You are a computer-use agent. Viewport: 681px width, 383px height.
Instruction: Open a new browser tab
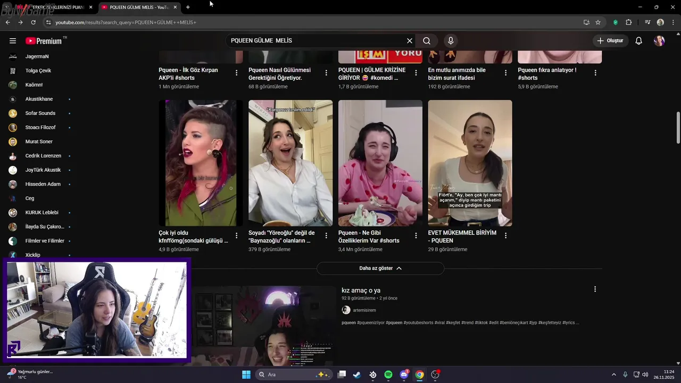188,7
